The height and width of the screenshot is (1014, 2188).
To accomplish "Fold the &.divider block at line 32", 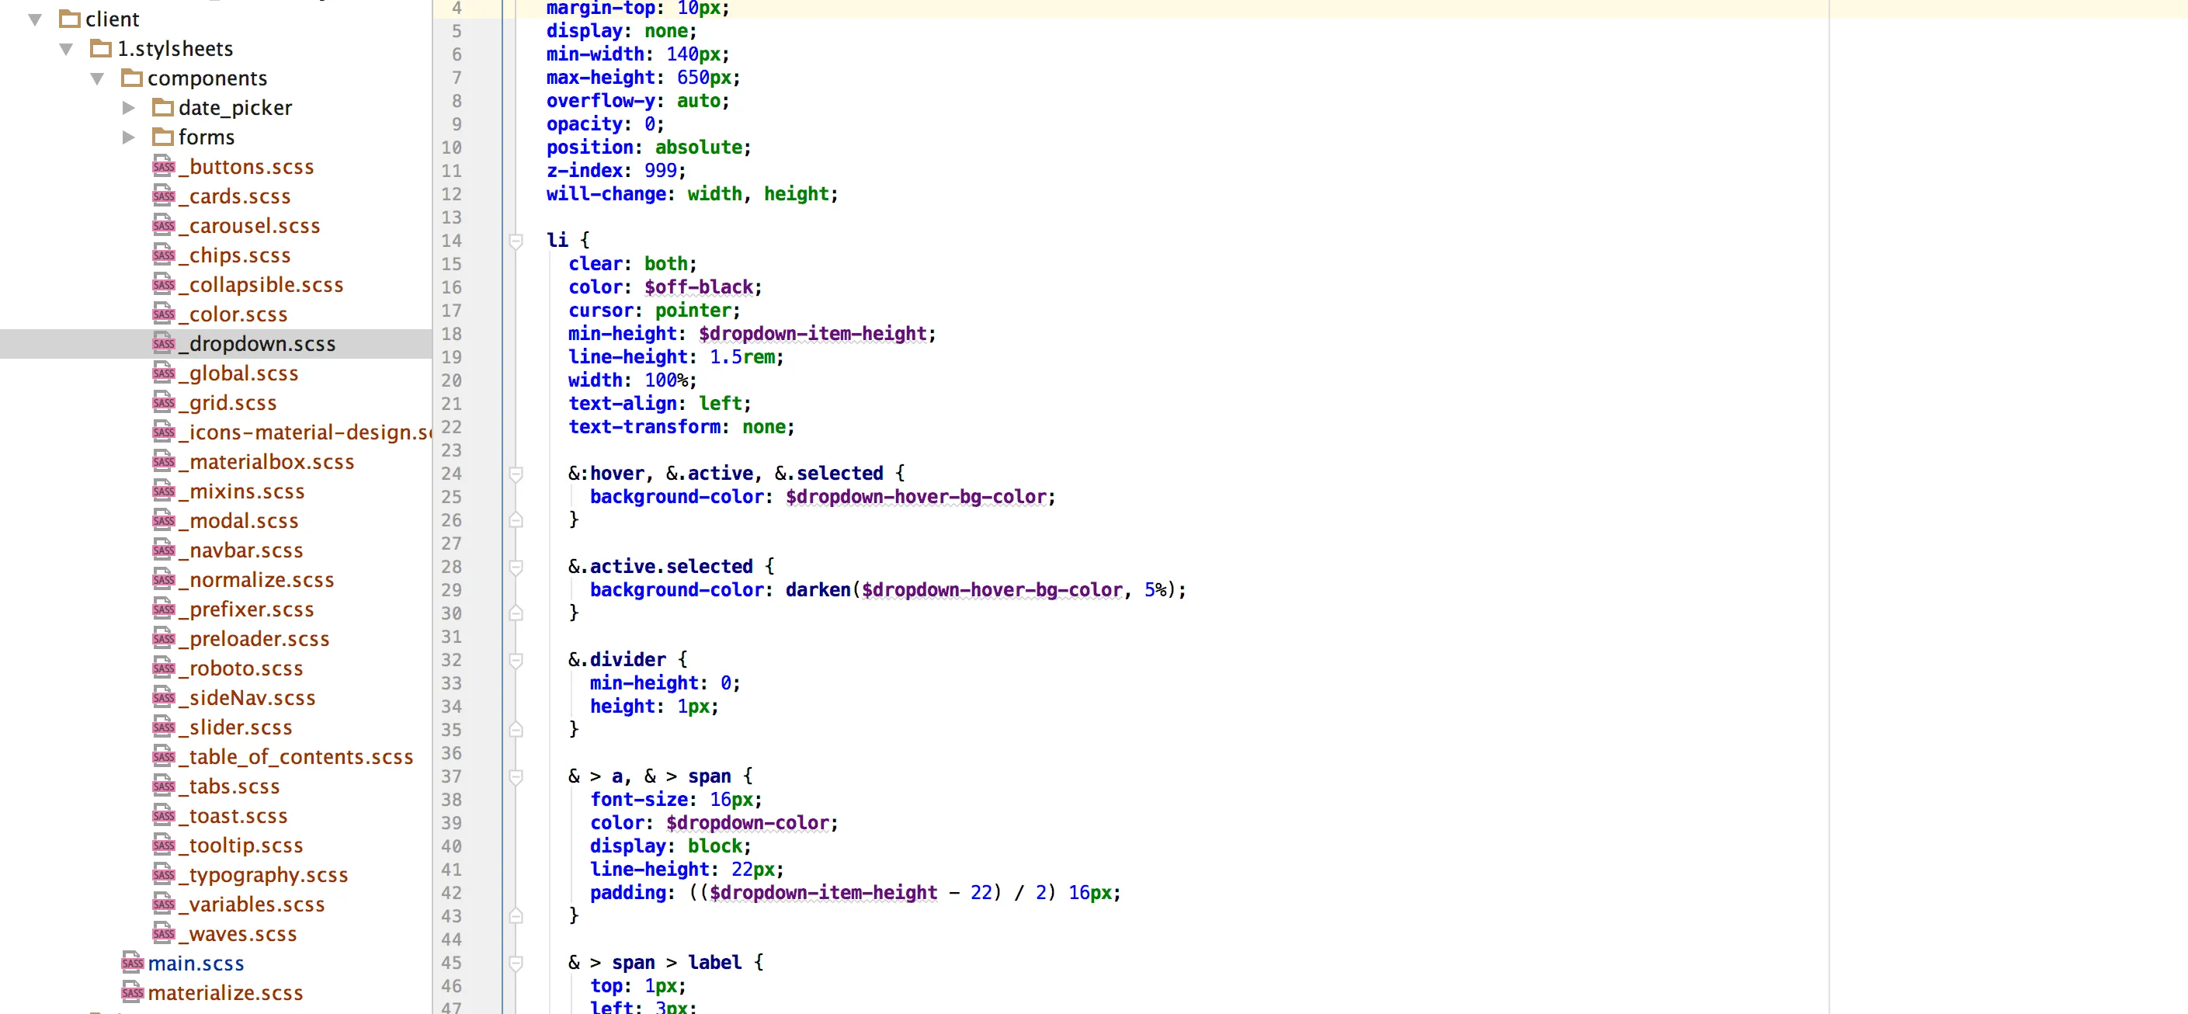I will tap(516, 660).
